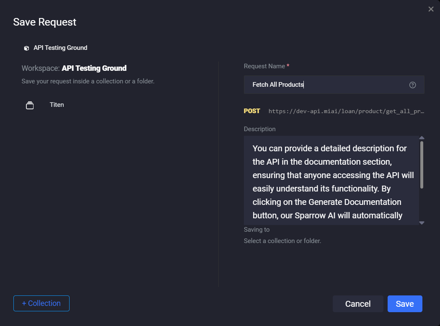Screen dimensions: 440x326
Task: Click the description scrollbar up arrow
Action: point(422,138)
